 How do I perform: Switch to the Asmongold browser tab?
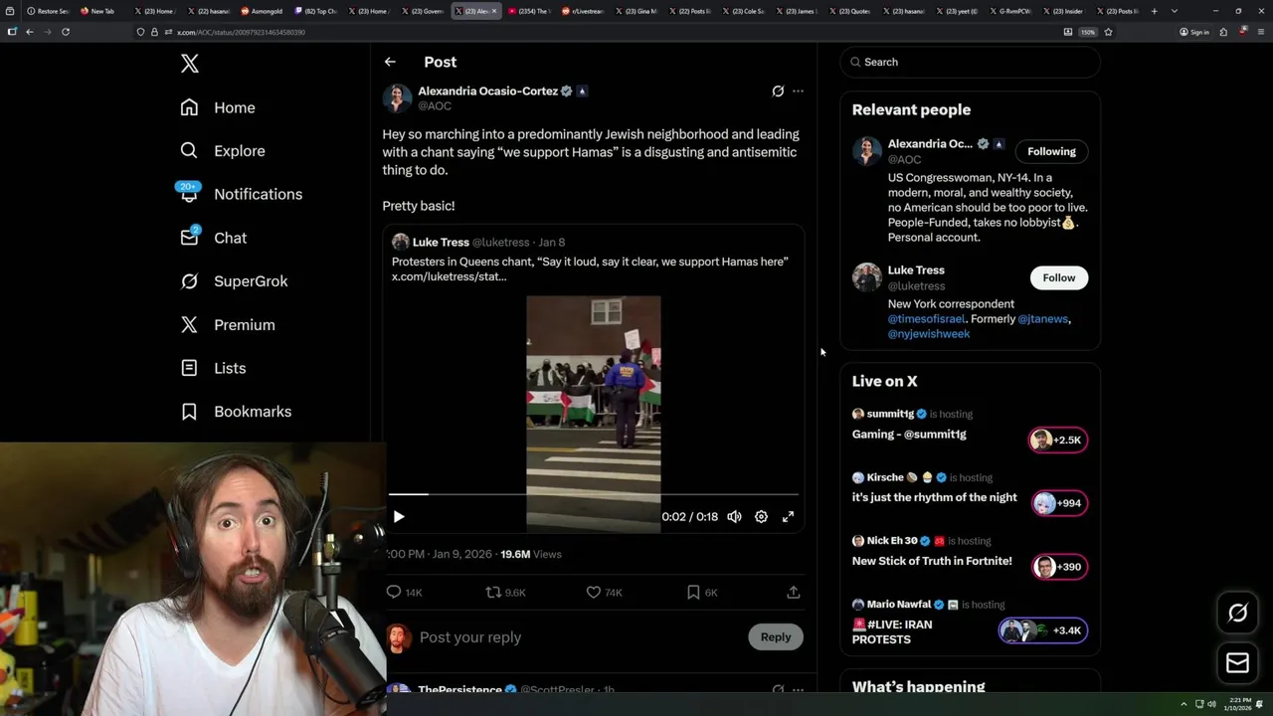tap(264, 11)
